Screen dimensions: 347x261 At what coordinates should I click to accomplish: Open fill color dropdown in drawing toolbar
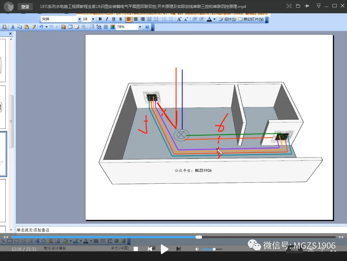tap(70, 241)
